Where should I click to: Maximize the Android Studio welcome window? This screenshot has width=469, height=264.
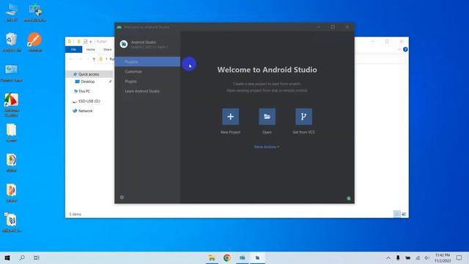(x=333, y=27)
